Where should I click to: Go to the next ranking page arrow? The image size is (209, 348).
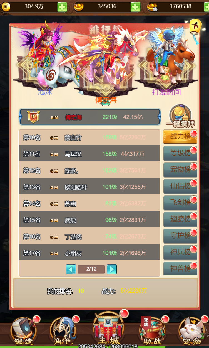(112, 269)
